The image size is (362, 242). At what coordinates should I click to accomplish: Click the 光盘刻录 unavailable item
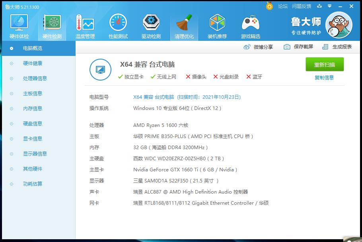click(226, 77)
